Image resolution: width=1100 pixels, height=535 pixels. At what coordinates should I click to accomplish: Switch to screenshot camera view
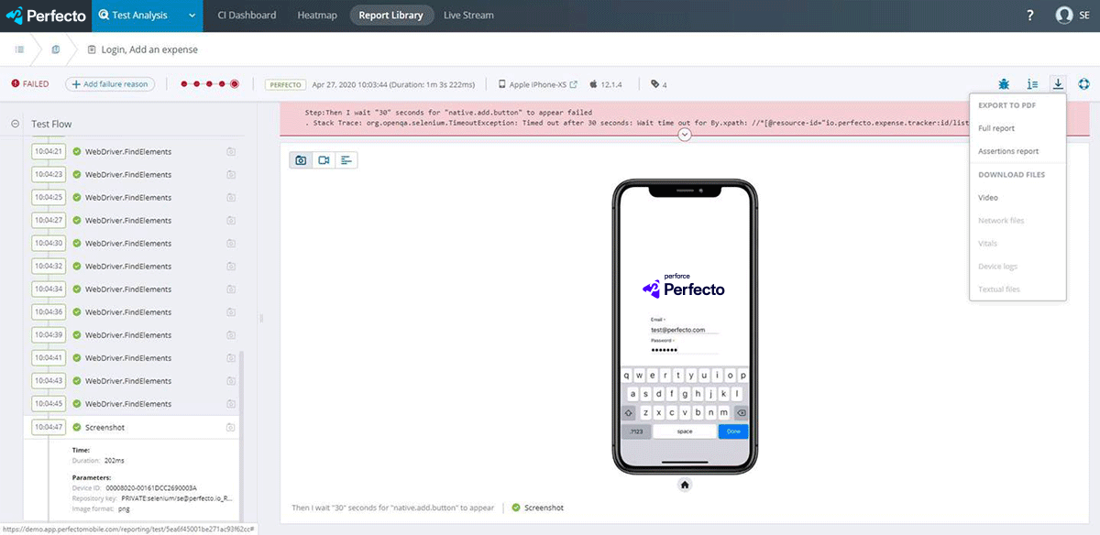(x=301, y=160)
